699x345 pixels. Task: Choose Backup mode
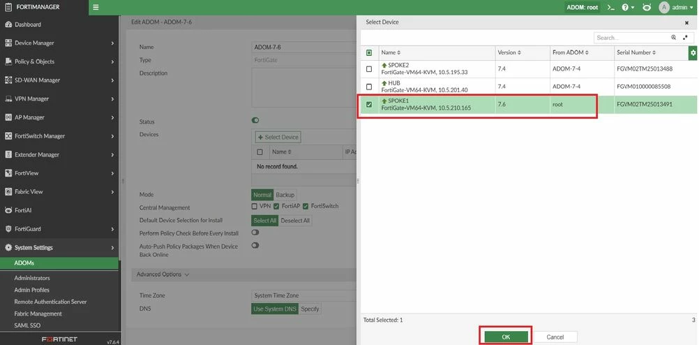point(285,195)
